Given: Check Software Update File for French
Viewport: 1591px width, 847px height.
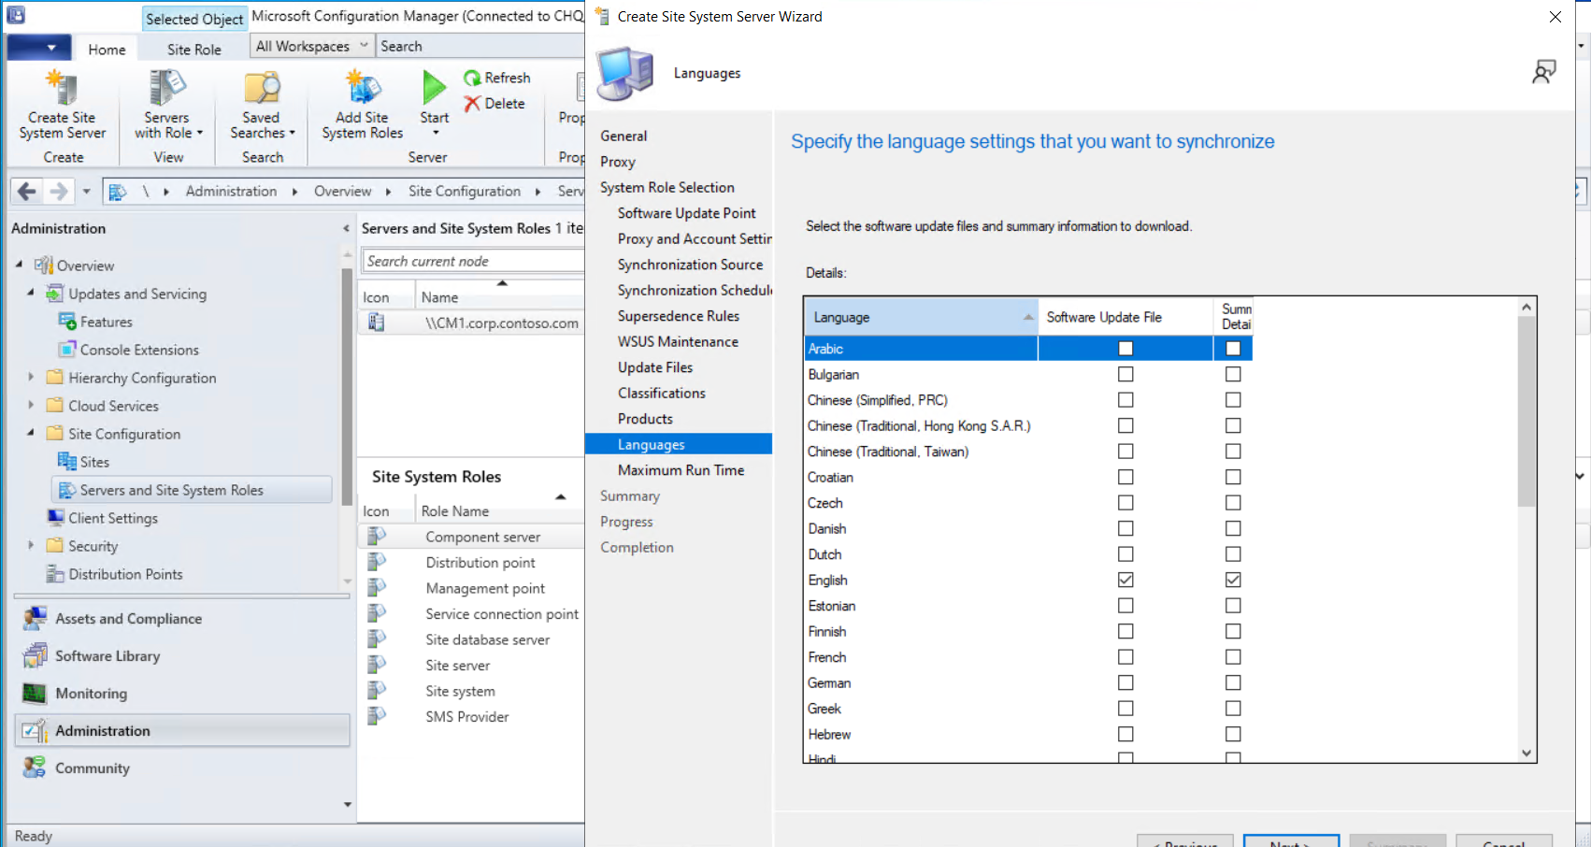Looking at the screenshot, I should [x=1125, y=657].
